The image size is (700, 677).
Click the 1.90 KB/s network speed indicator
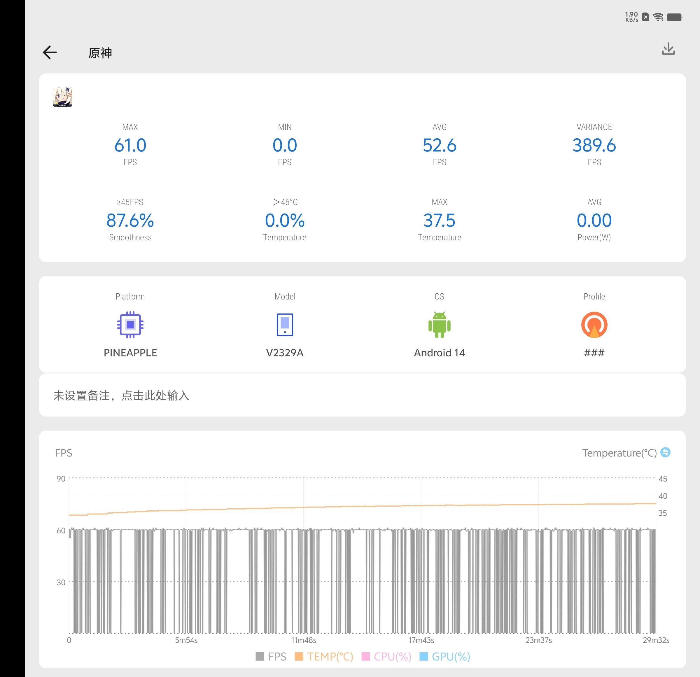[x=631, y=17]
